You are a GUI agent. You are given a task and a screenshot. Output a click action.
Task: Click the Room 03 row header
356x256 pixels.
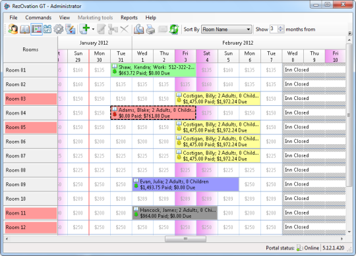30,99
